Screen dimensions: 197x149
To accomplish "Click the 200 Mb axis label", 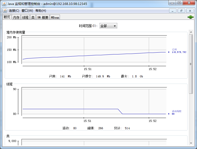I will [x=11, y=37].
